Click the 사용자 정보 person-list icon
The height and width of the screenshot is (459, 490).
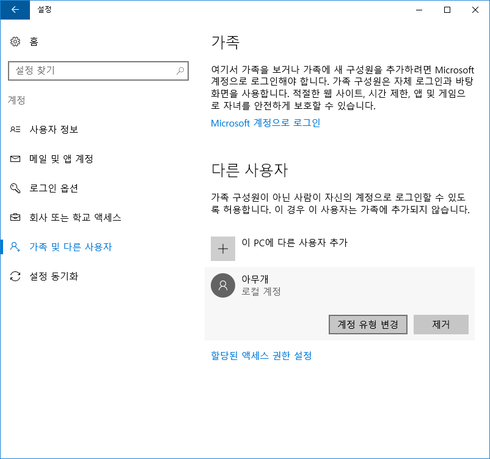coord(15,129)
